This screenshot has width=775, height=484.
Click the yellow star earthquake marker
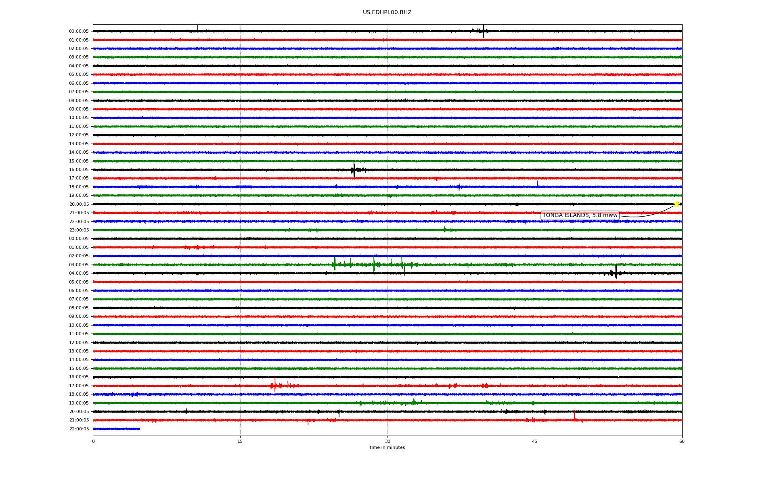point(677,204)
